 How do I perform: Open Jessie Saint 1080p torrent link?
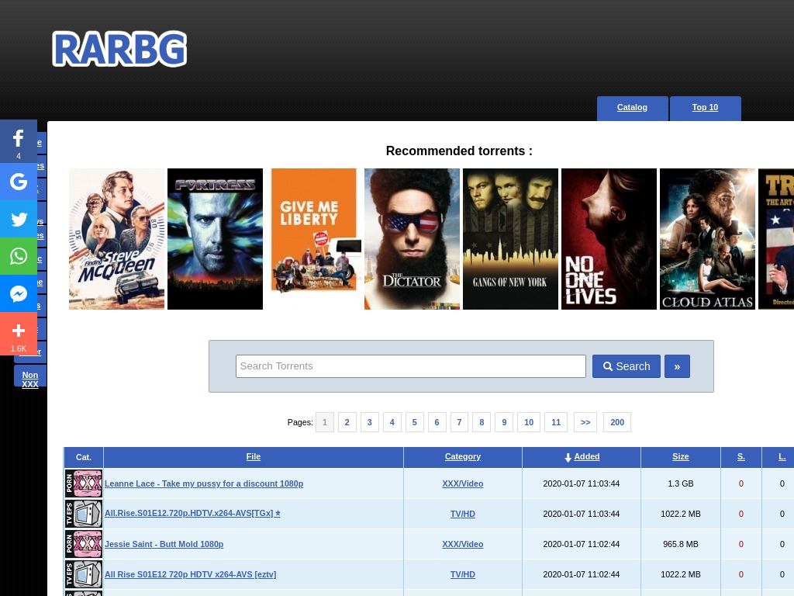coord(164,544)
